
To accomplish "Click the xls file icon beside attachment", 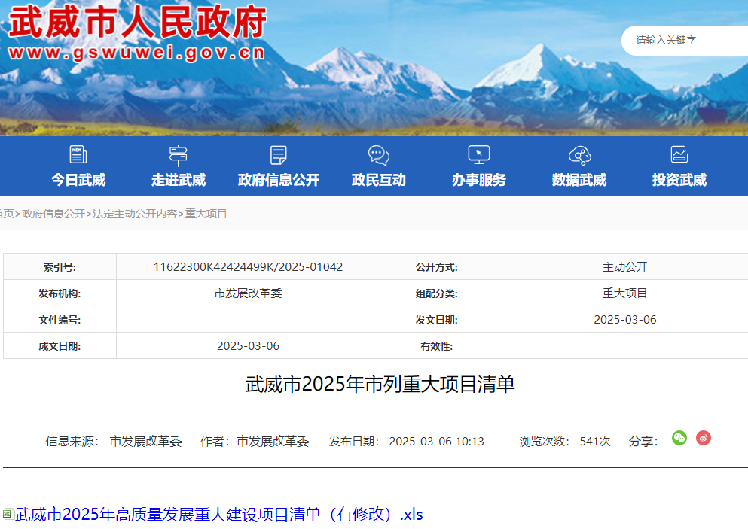I will (8, 514).
